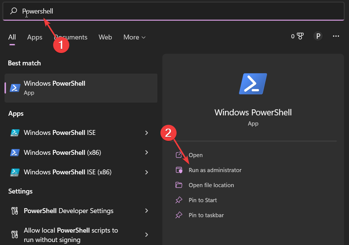This screenshot has height=245, width=349.
Task: Click the large PowerShell app icon
Action: [253, 83]
